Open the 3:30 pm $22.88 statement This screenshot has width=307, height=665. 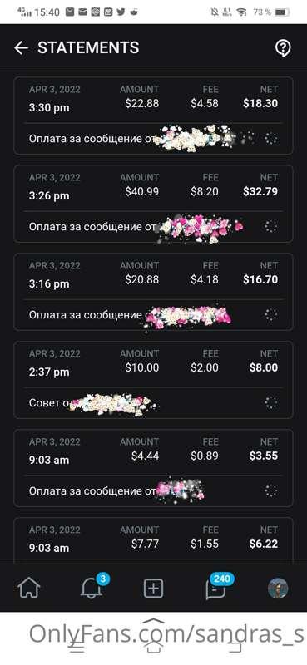153,116
